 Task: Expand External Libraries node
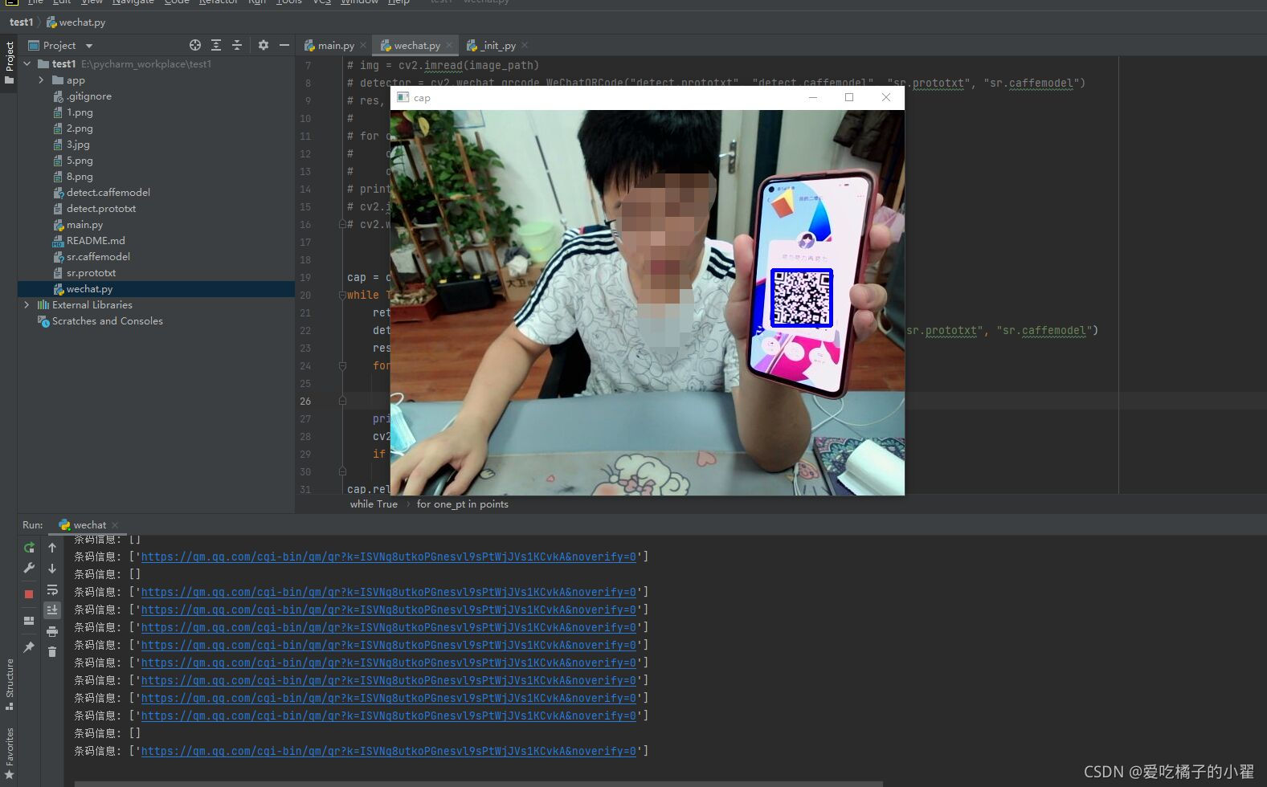pyautogui.click(x=27, y=305)
